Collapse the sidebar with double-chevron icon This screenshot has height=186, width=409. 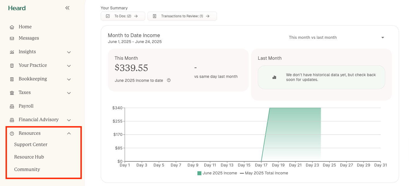(67, 8)
